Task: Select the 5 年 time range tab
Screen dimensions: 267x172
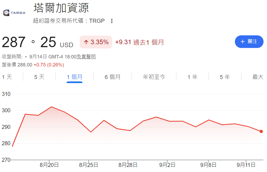Action: pos(225,77)
